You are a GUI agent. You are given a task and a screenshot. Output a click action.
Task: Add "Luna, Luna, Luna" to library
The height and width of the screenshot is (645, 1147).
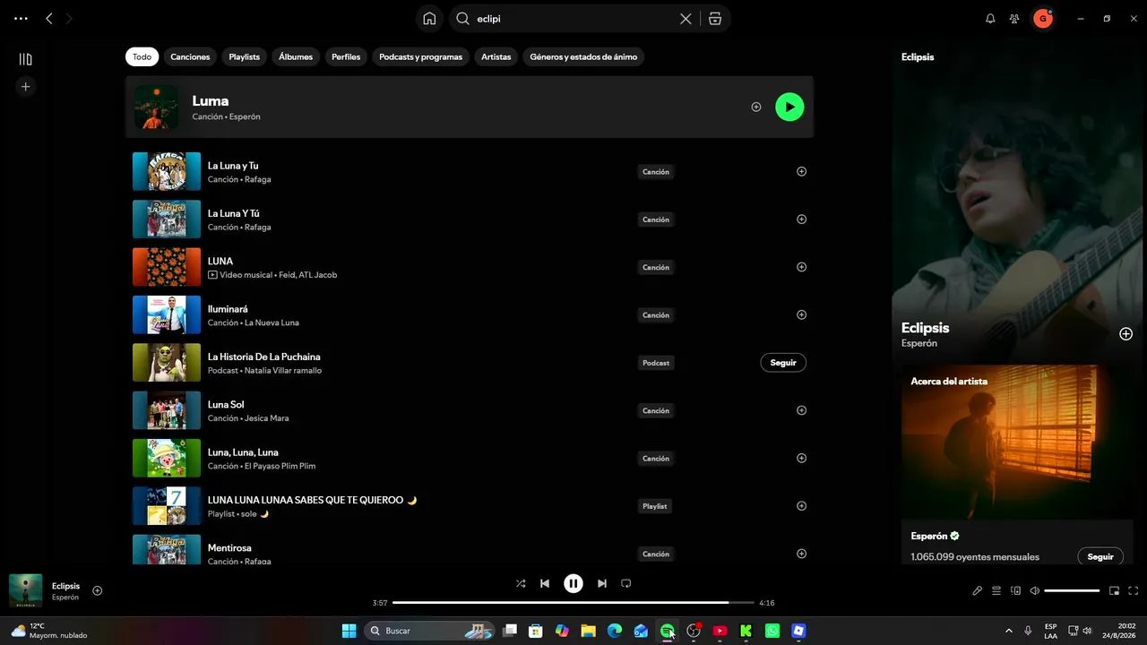click(x=801, y=458)
